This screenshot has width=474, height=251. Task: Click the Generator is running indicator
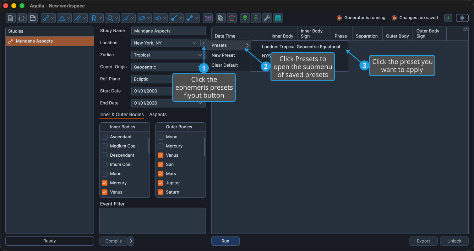coord(361,18)
